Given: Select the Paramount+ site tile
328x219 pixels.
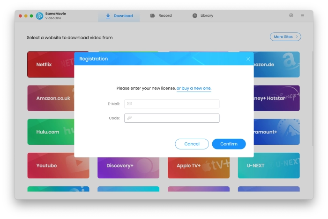Looking at the screenshot, I should coord(277,132).
